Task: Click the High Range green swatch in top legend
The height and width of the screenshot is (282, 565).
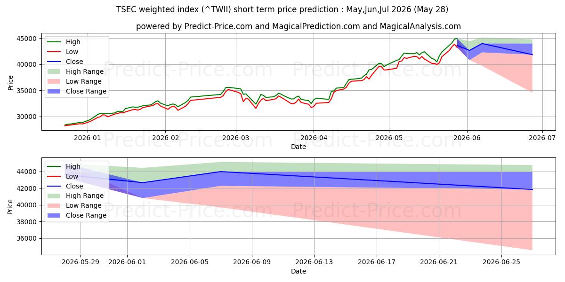Action: 55,71
